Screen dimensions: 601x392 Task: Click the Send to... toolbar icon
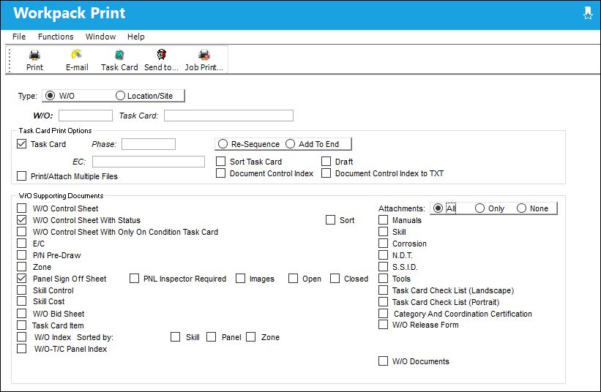point(161,60)
